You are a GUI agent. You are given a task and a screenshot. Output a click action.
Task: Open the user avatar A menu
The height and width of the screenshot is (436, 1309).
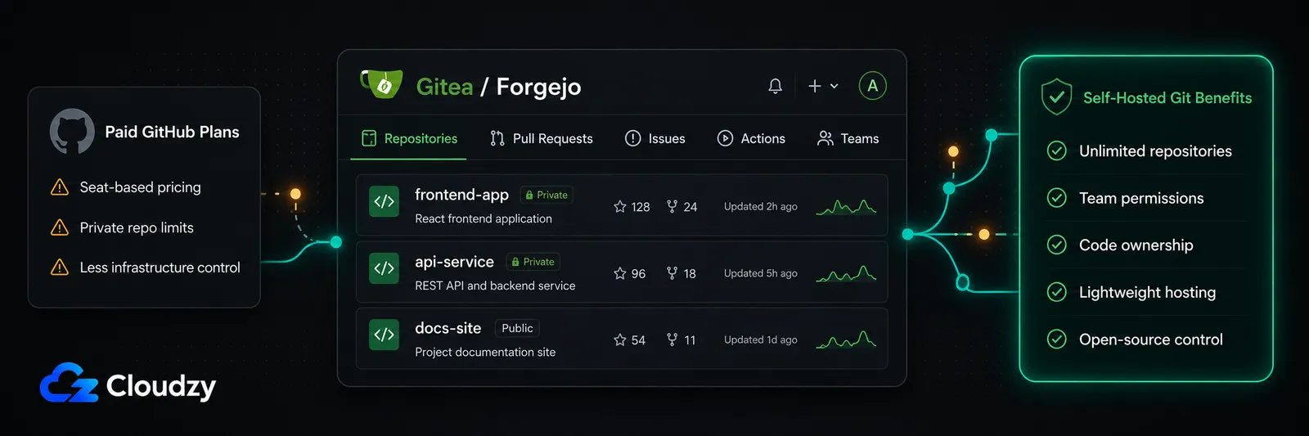873,86
